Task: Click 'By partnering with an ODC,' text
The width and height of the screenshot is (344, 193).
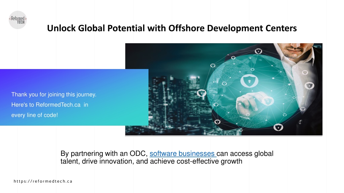Action: (104, 153)
